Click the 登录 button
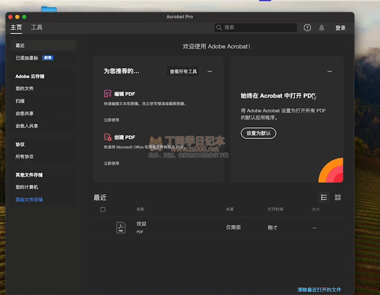 340,28
